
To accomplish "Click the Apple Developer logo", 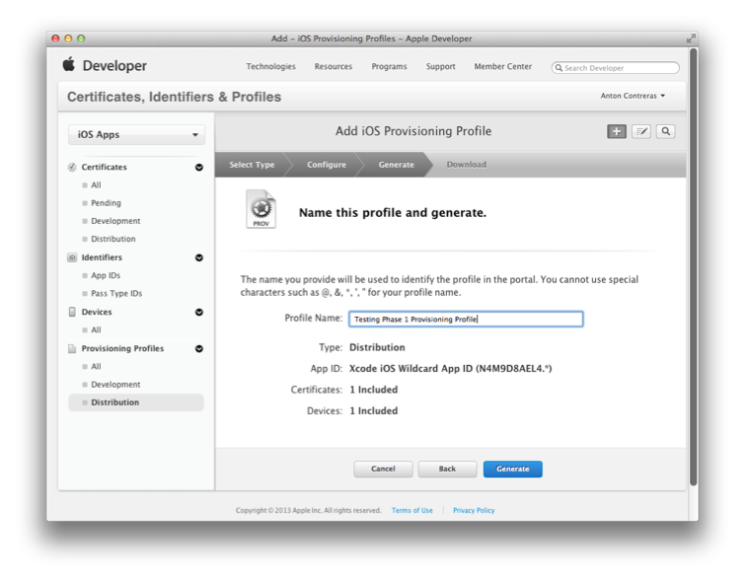I will [105, 66].
